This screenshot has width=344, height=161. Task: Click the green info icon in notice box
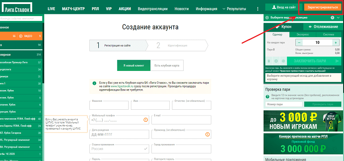[94, 83]
